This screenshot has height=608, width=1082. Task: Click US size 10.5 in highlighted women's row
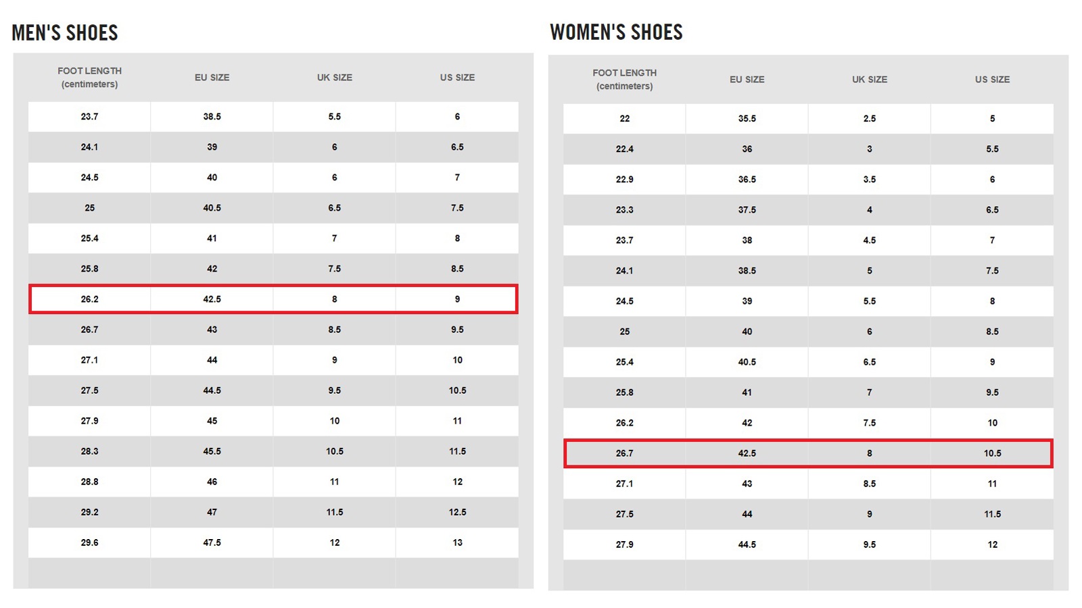(992, 453)
